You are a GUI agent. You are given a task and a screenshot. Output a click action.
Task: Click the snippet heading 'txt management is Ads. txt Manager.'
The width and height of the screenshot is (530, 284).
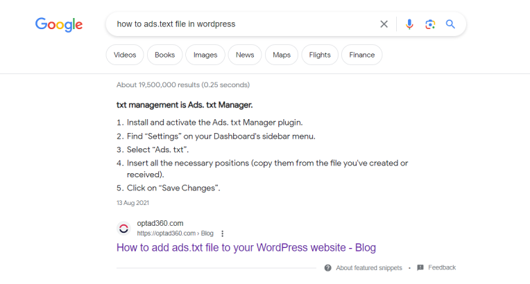point(185,105)
